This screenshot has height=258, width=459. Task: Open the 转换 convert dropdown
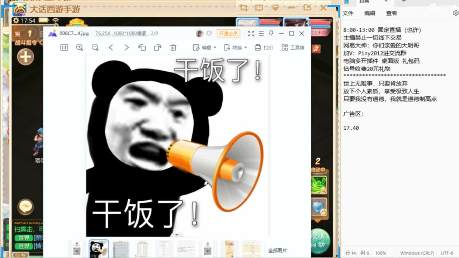(235, 47)
